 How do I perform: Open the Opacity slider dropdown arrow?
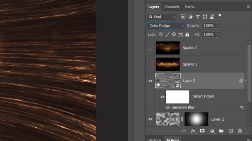219,26
